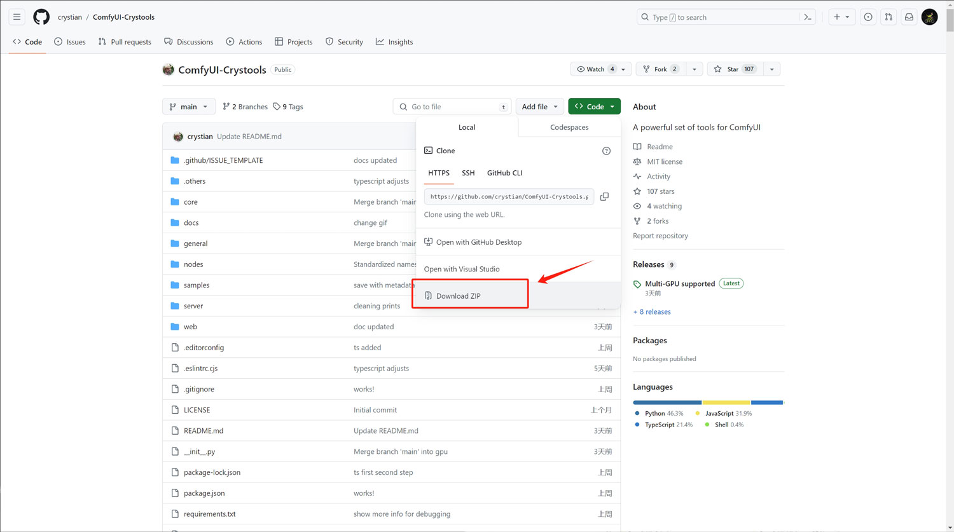The height and width of the screenshot is (532, 954).
Task: Open the 9 Tags list
Action: coord(288,107)
